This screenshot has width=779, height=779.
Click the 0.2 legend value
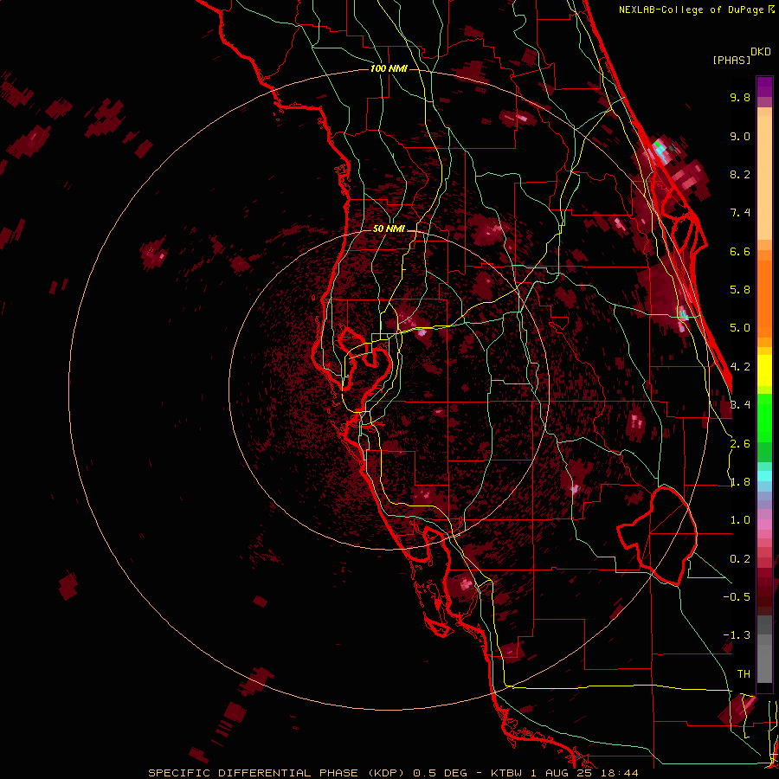pyautogui.click(x=740, y=559)
